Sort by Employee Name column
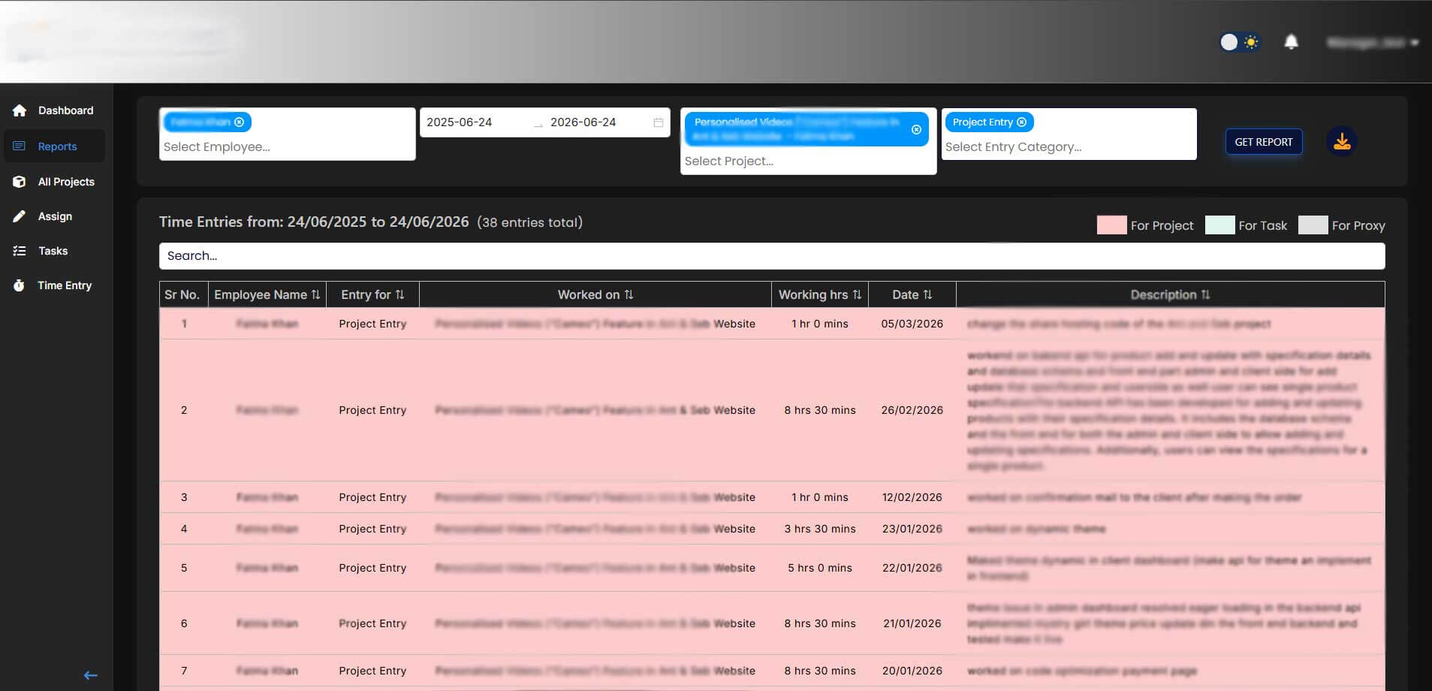Screen dimensions: 1432x691 click(316, 294)
